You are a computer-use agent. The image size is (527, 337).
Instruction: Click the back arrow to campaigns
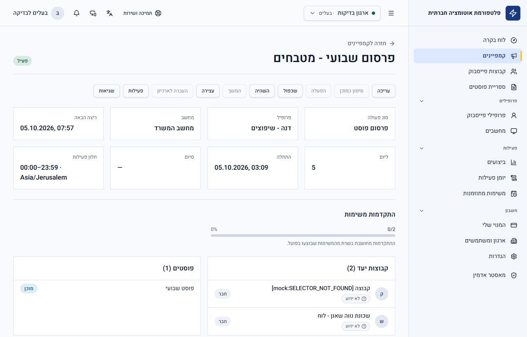[x=392, y=43]
